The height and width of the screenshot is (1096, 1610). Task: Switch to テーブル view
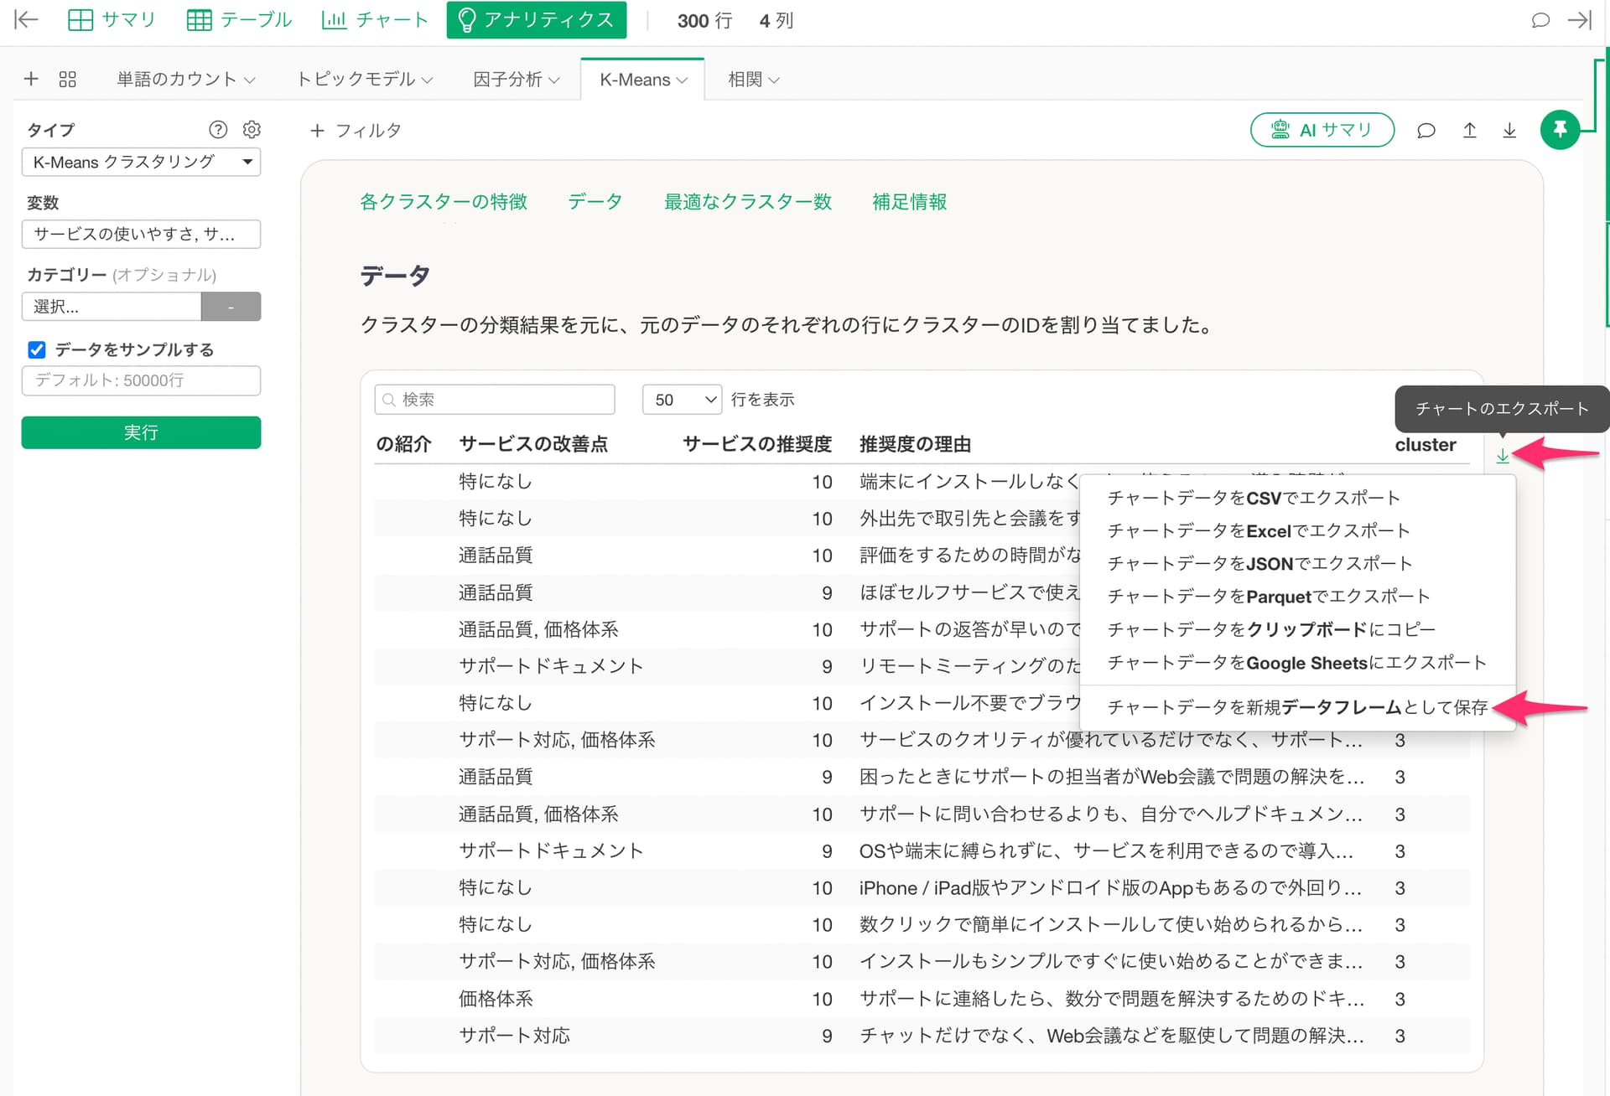(239, 20)
